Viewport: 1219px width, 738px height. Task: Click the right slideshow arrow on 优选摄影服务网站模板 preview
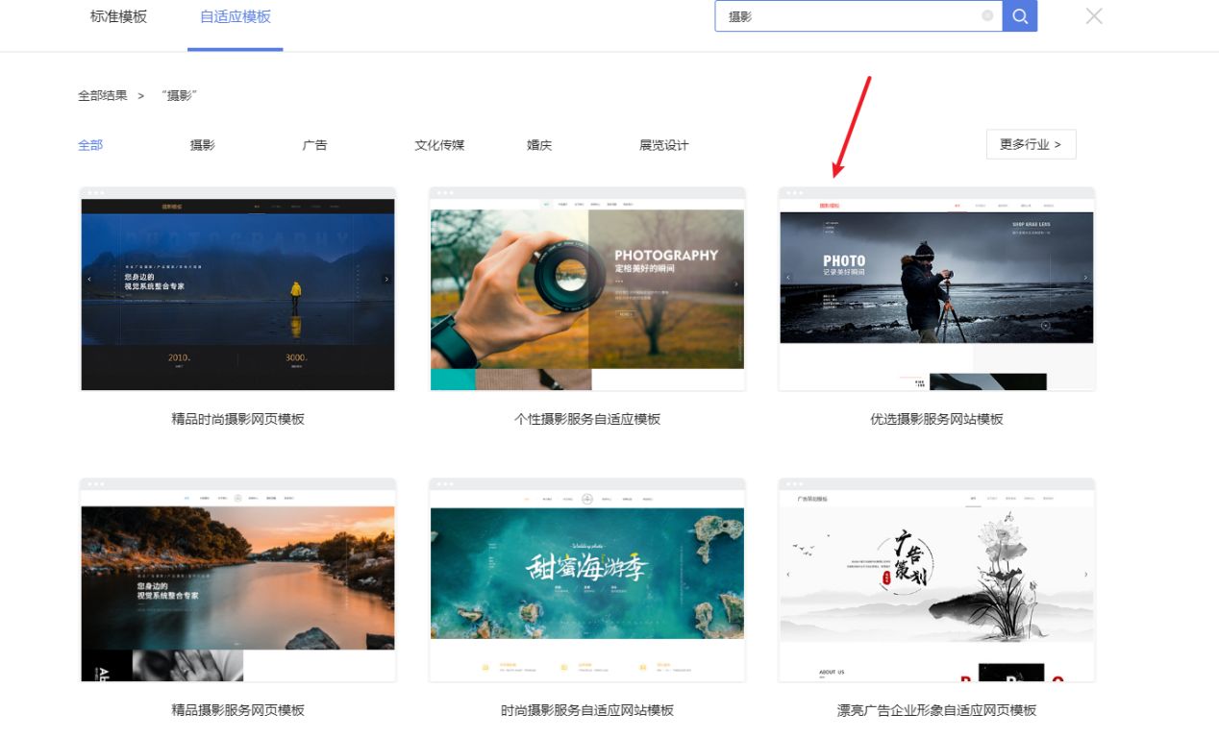[x=1085, y=277]
